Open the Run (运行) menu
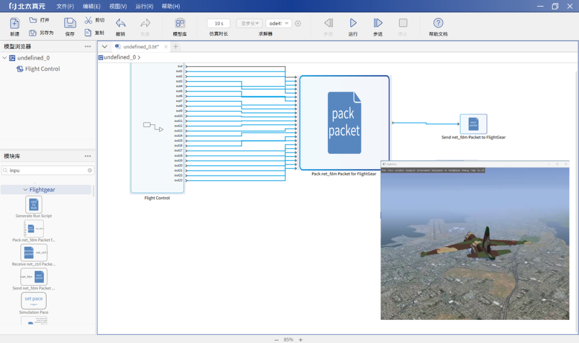The height and width of the screenshot is (343, 579). tap(144, 6)
